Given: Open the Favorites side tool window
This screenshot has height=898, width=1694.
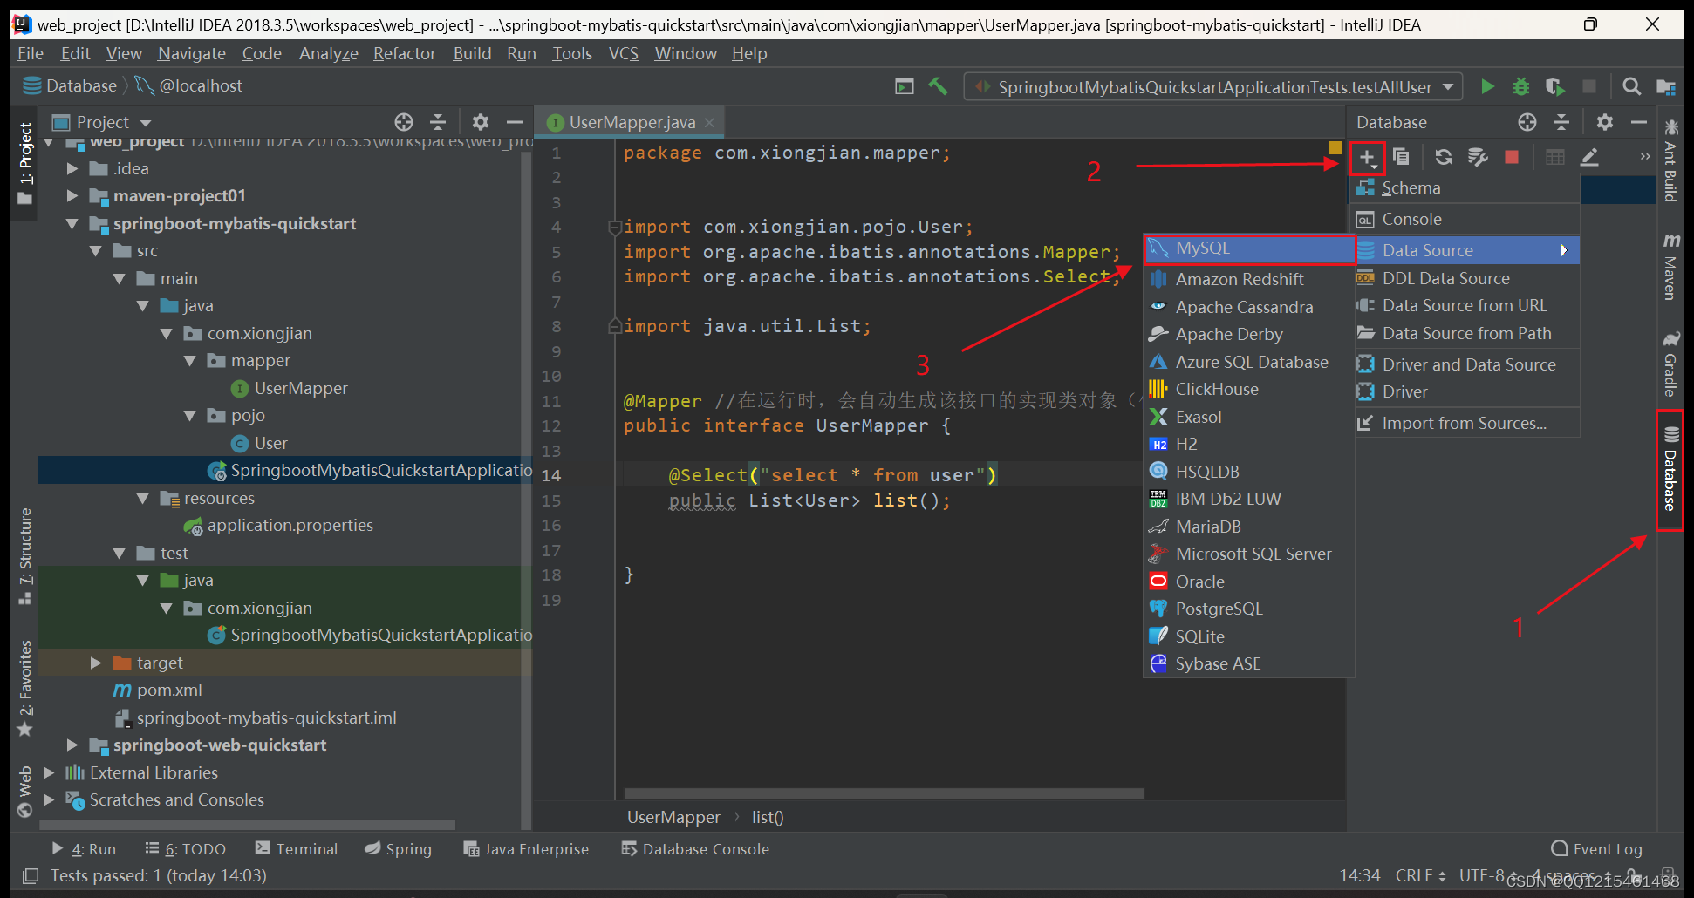Looking at the screenshot, I should (x=25, y=689).
